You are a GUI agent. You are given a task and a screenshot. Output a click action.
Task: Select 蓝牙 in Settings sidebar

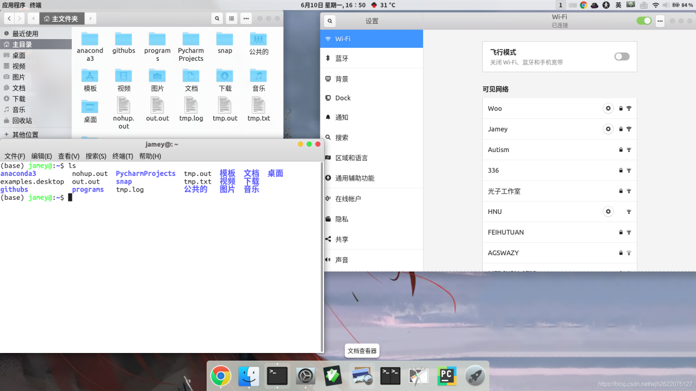point(372,58)
